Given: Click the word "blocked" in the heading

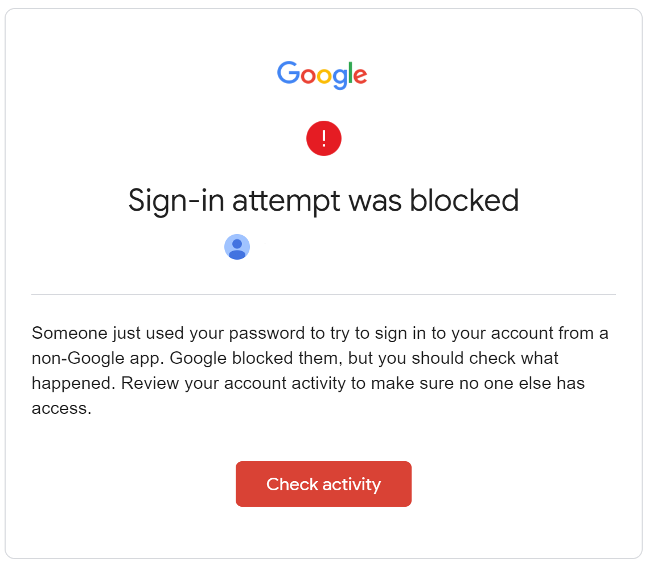Looking at the screenshot, I should click(x=465, y=200).
